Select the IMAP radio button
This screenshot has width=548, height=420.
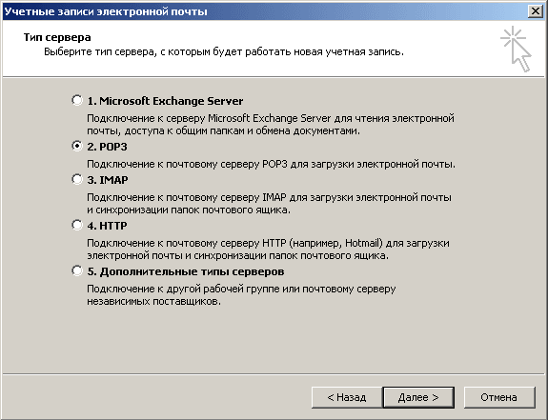tap(77, 179)
